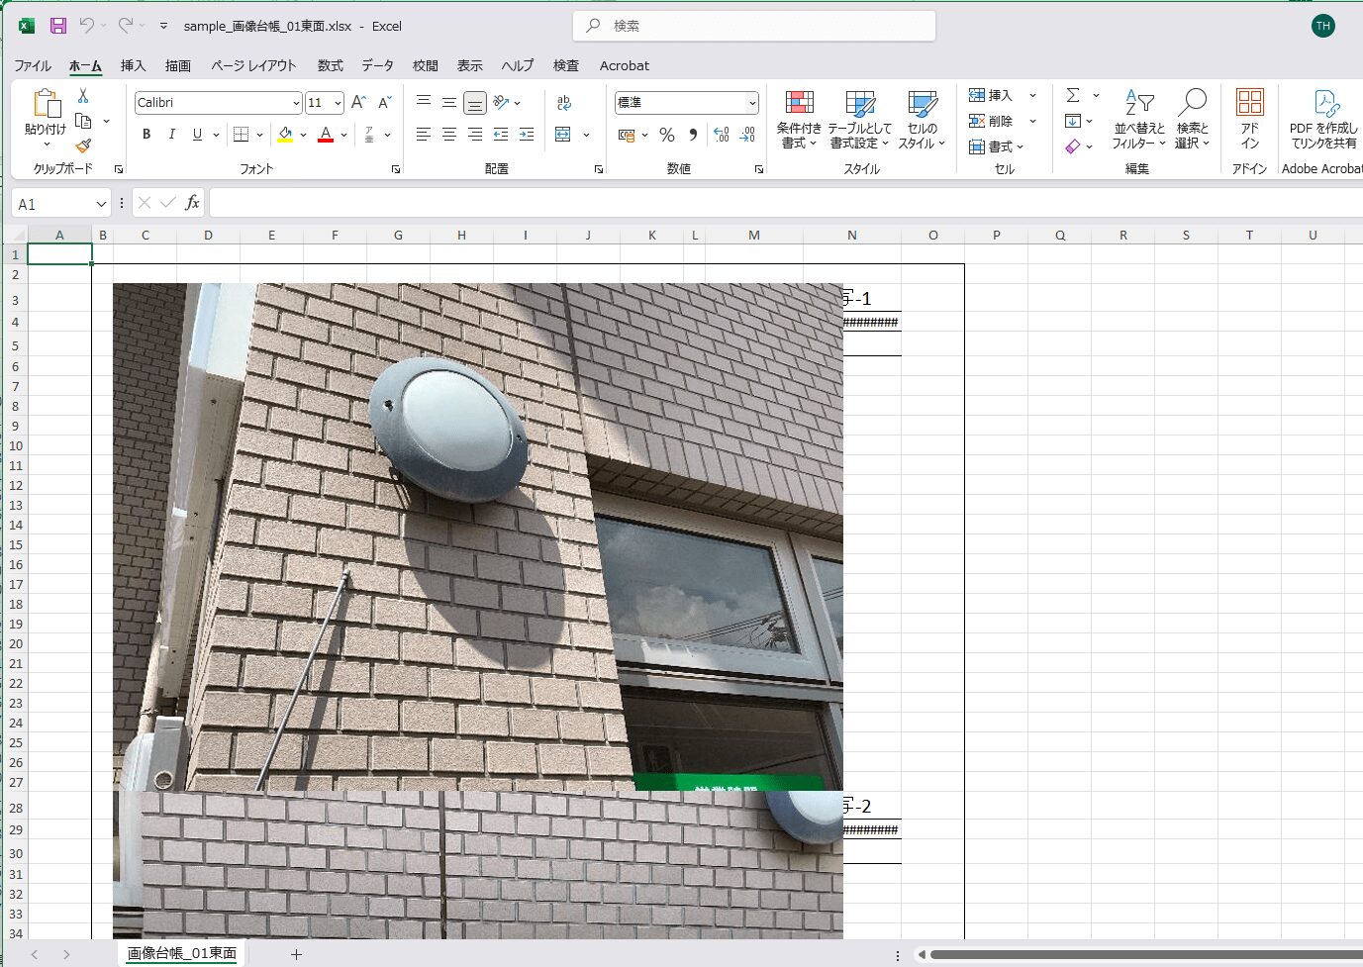The width and height of the screenshot is (1363, 967).
Task: Toggle italic formatting
Action: [x=171, y=135]
